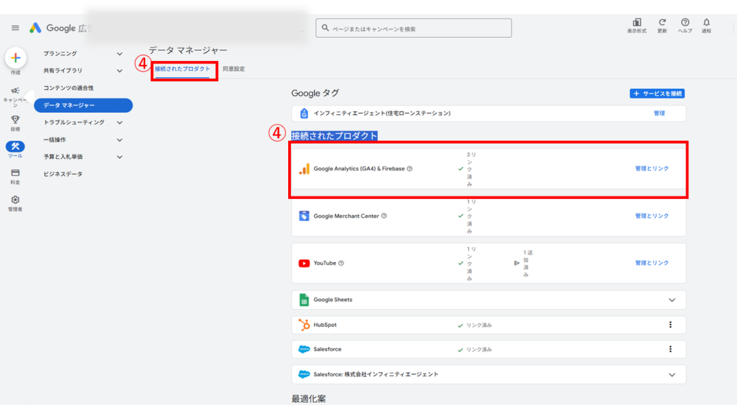The image size is (737, 405).
Task: Click the display format icon
Action: coord(637,22)
